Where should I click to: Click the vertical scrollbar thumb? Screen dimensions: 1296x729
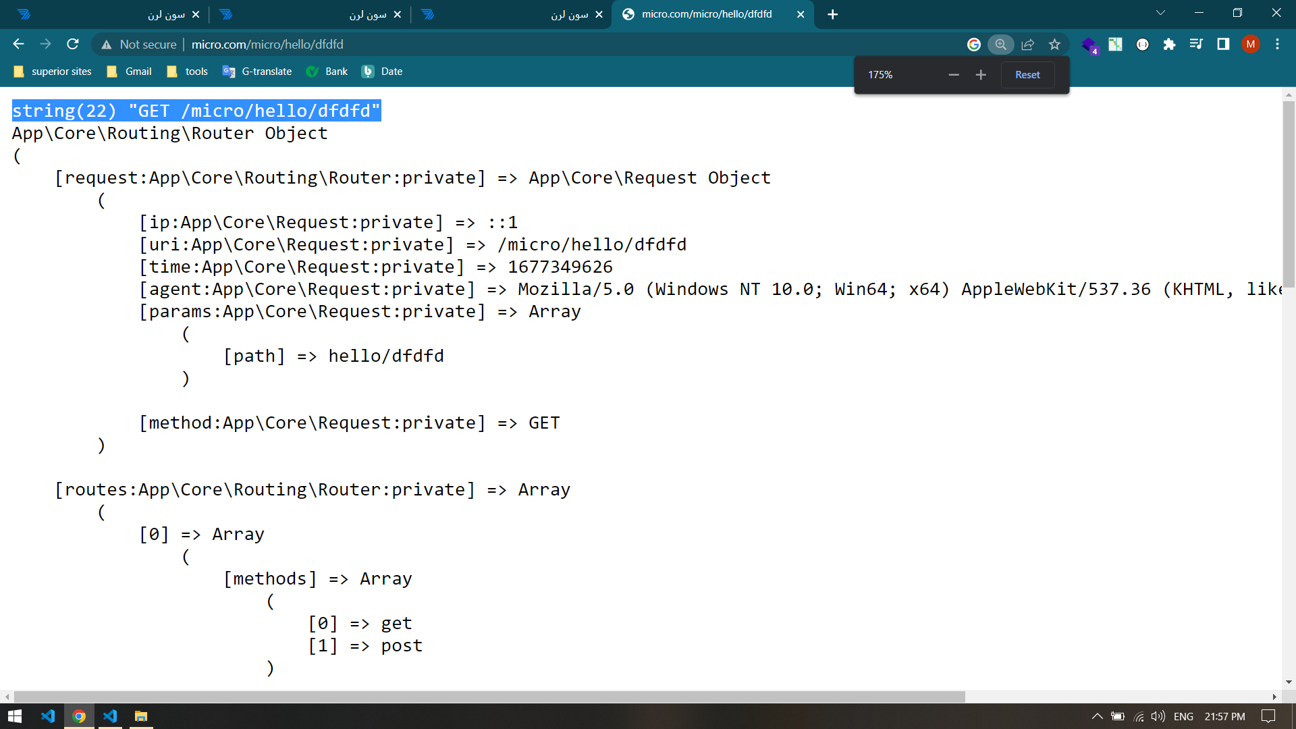[x=1289, y=194]
